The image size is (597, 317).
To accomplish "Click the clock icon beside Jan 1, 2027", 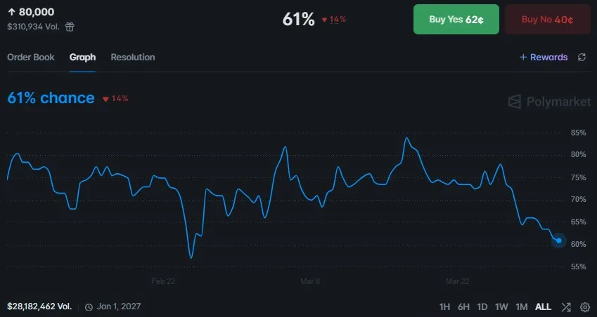I will click(89, 306).
